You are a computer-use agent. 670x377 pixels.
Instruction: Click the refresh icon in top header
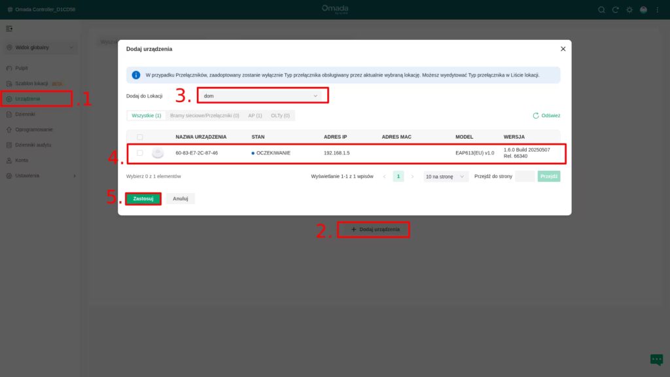point(615,10)
